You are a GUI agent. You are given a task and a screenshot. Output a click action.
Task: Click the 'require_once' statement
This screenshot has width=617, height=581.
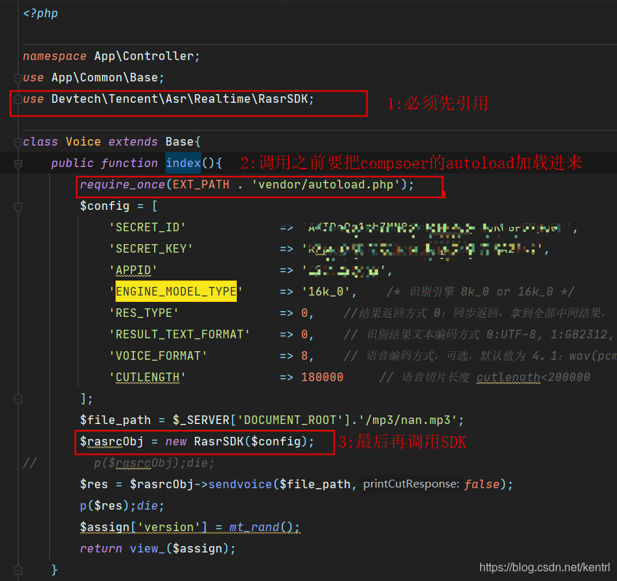pyautogui.click(x=123, y=185)
